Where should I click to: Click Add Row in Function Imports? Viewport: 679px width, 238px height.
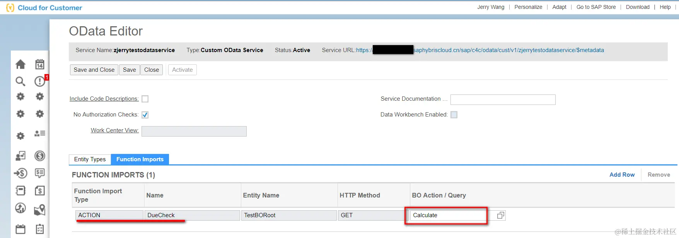tap(622, 175)
